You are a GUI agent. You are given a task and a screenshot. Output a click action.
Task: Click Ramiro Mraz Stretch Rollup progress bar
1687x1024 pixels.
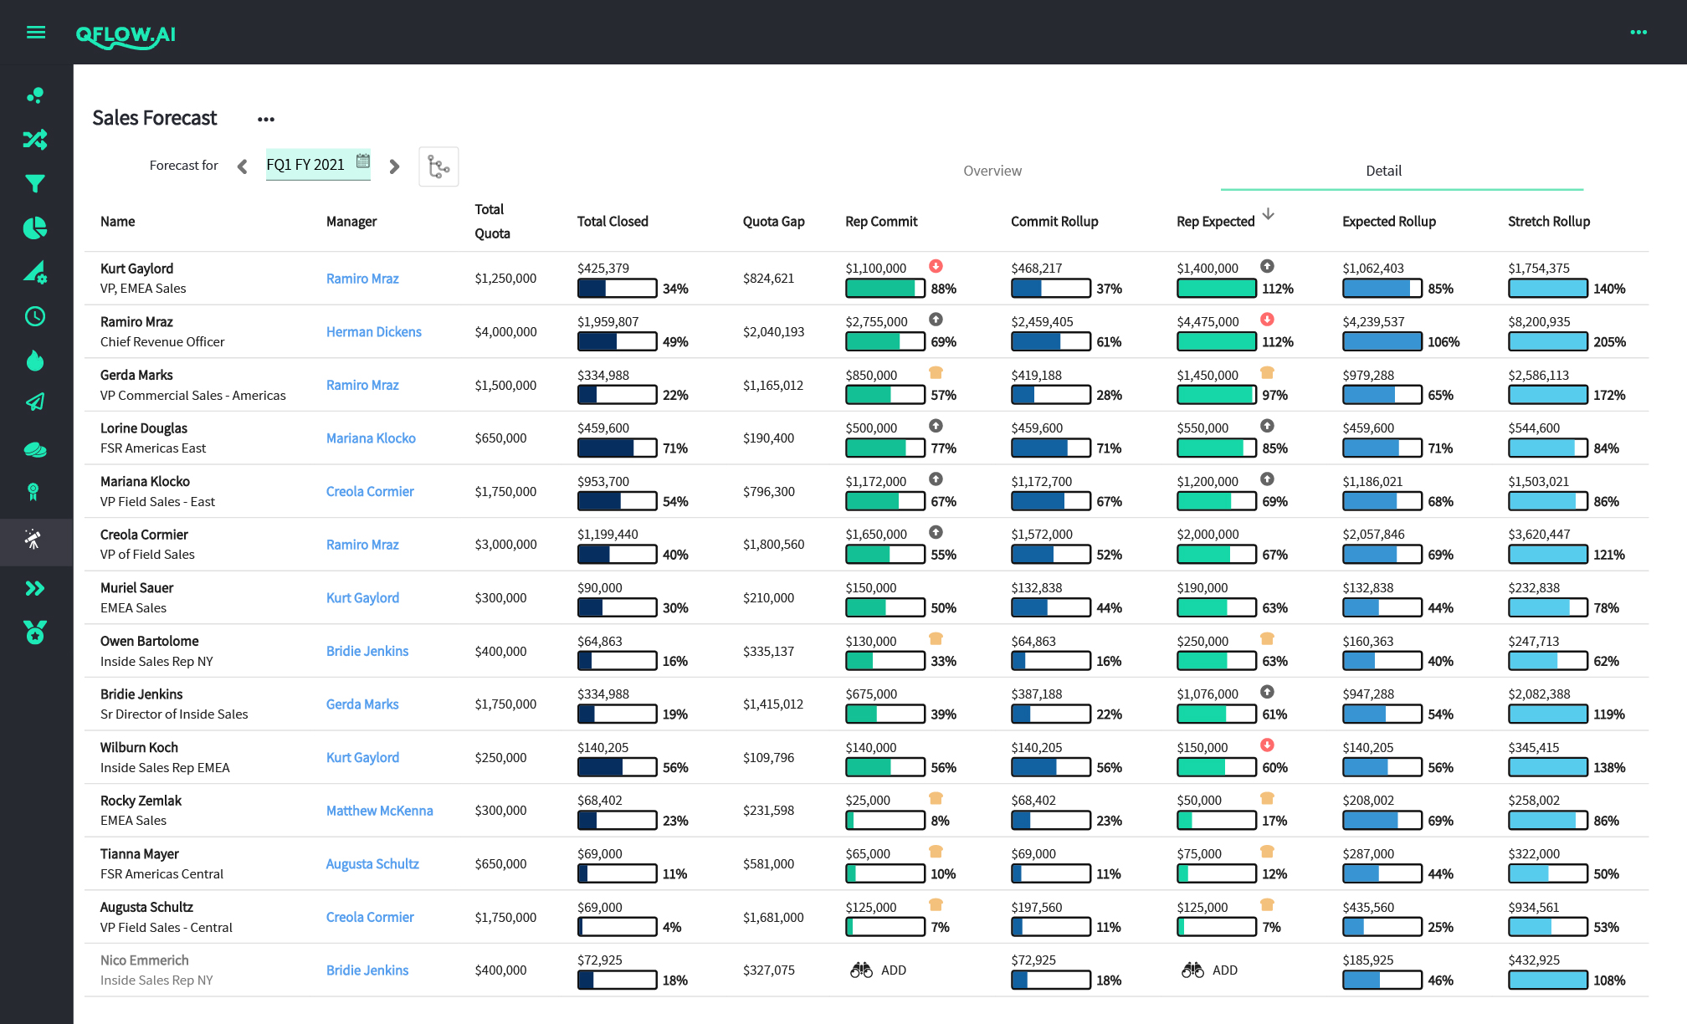1548,341
